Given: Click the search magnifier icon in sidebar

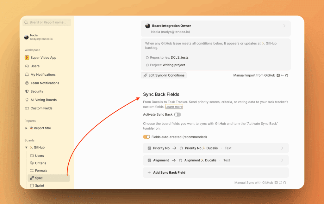Looking at the screenshot, I should pyautogui.click(x=27, y=22).
